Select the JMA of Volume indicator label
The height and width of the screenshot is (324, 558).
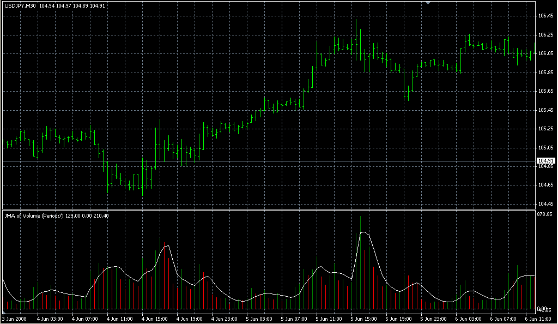(x=34, y=216)
